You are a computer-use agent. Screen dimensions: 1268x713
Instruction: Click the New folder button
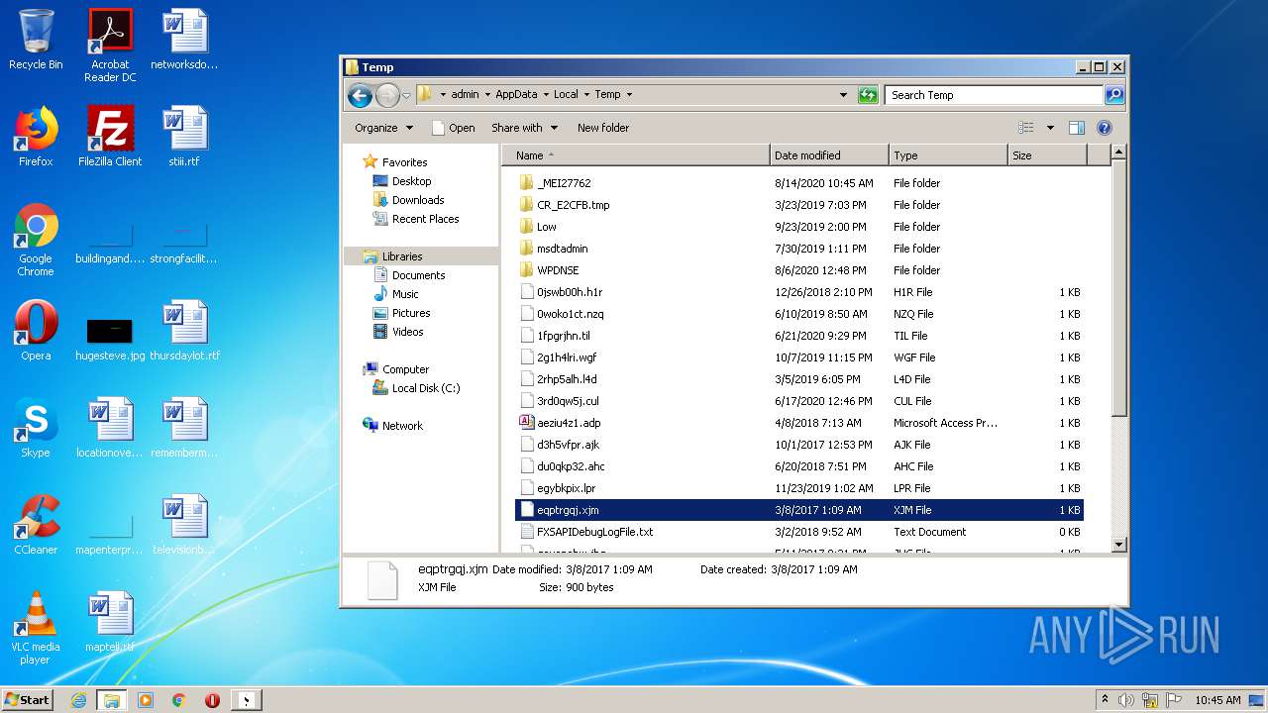603,128
